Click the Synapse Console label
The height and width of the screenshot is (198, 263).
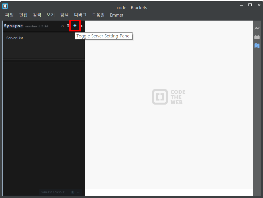53,192
